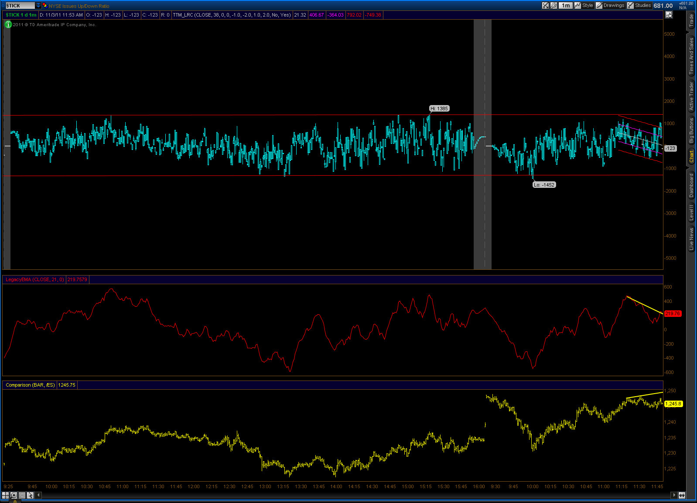
Task: Click the $TICK symbol input field
Action: click(x=20, y=6)
